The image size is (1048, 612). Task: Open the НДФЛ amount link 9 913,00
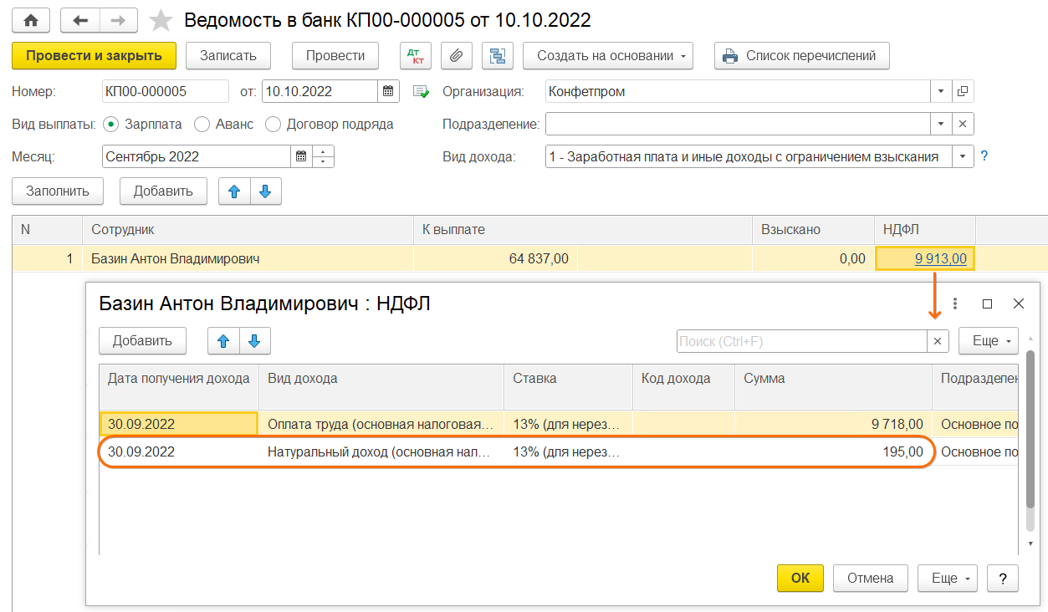[940, 259]
